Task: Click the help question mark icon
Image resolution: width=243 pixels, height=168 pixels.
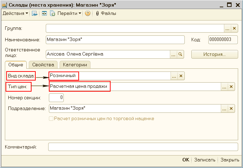Action: click(x=87, y=14)
